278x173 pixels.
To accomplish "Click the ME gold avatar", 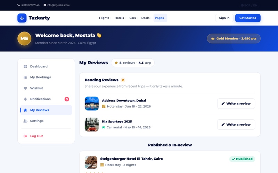I will click(24, 38).
